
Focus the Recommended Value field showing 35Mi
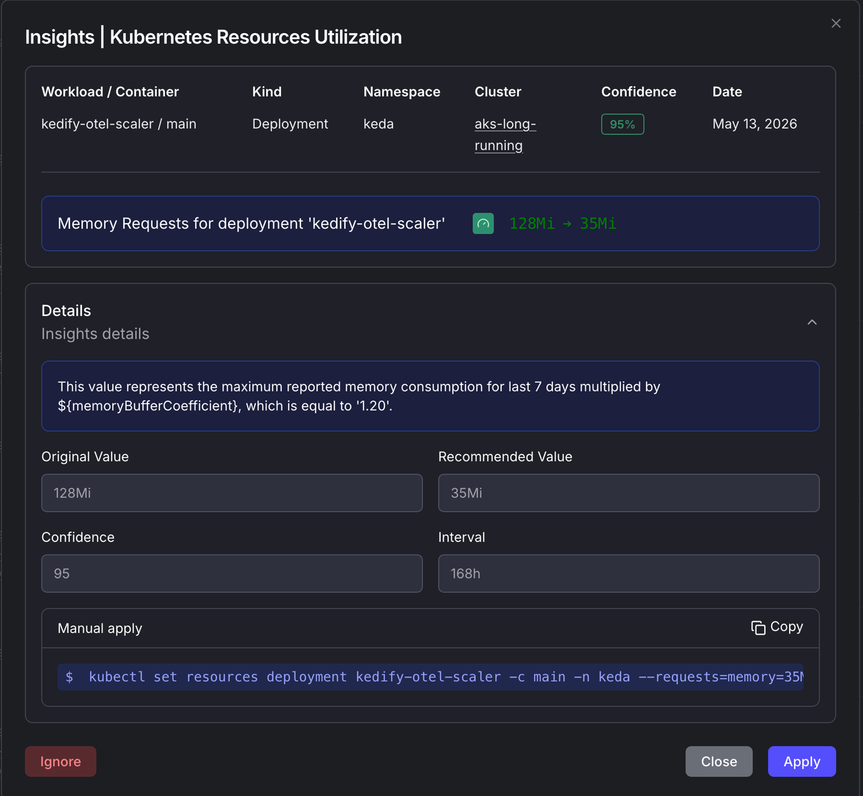pyautogui.click(x=629, y=493)
